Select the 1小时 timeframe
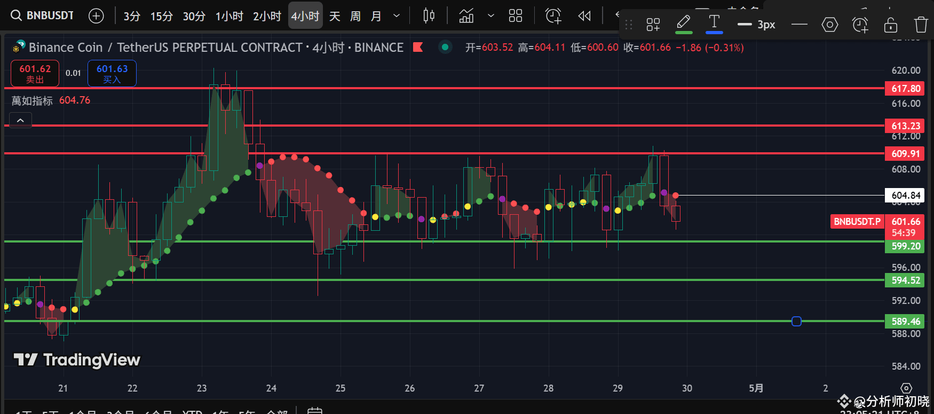Screen dimensions: 934x414 [229, 16]
